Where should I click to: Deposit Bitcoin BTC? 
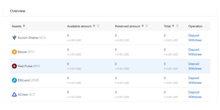tap(194, 50)
